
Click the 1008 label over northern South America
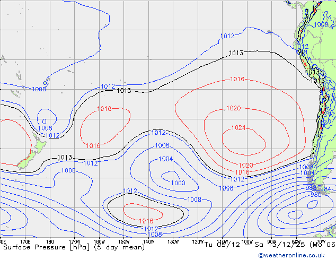[x=321, y=25]
